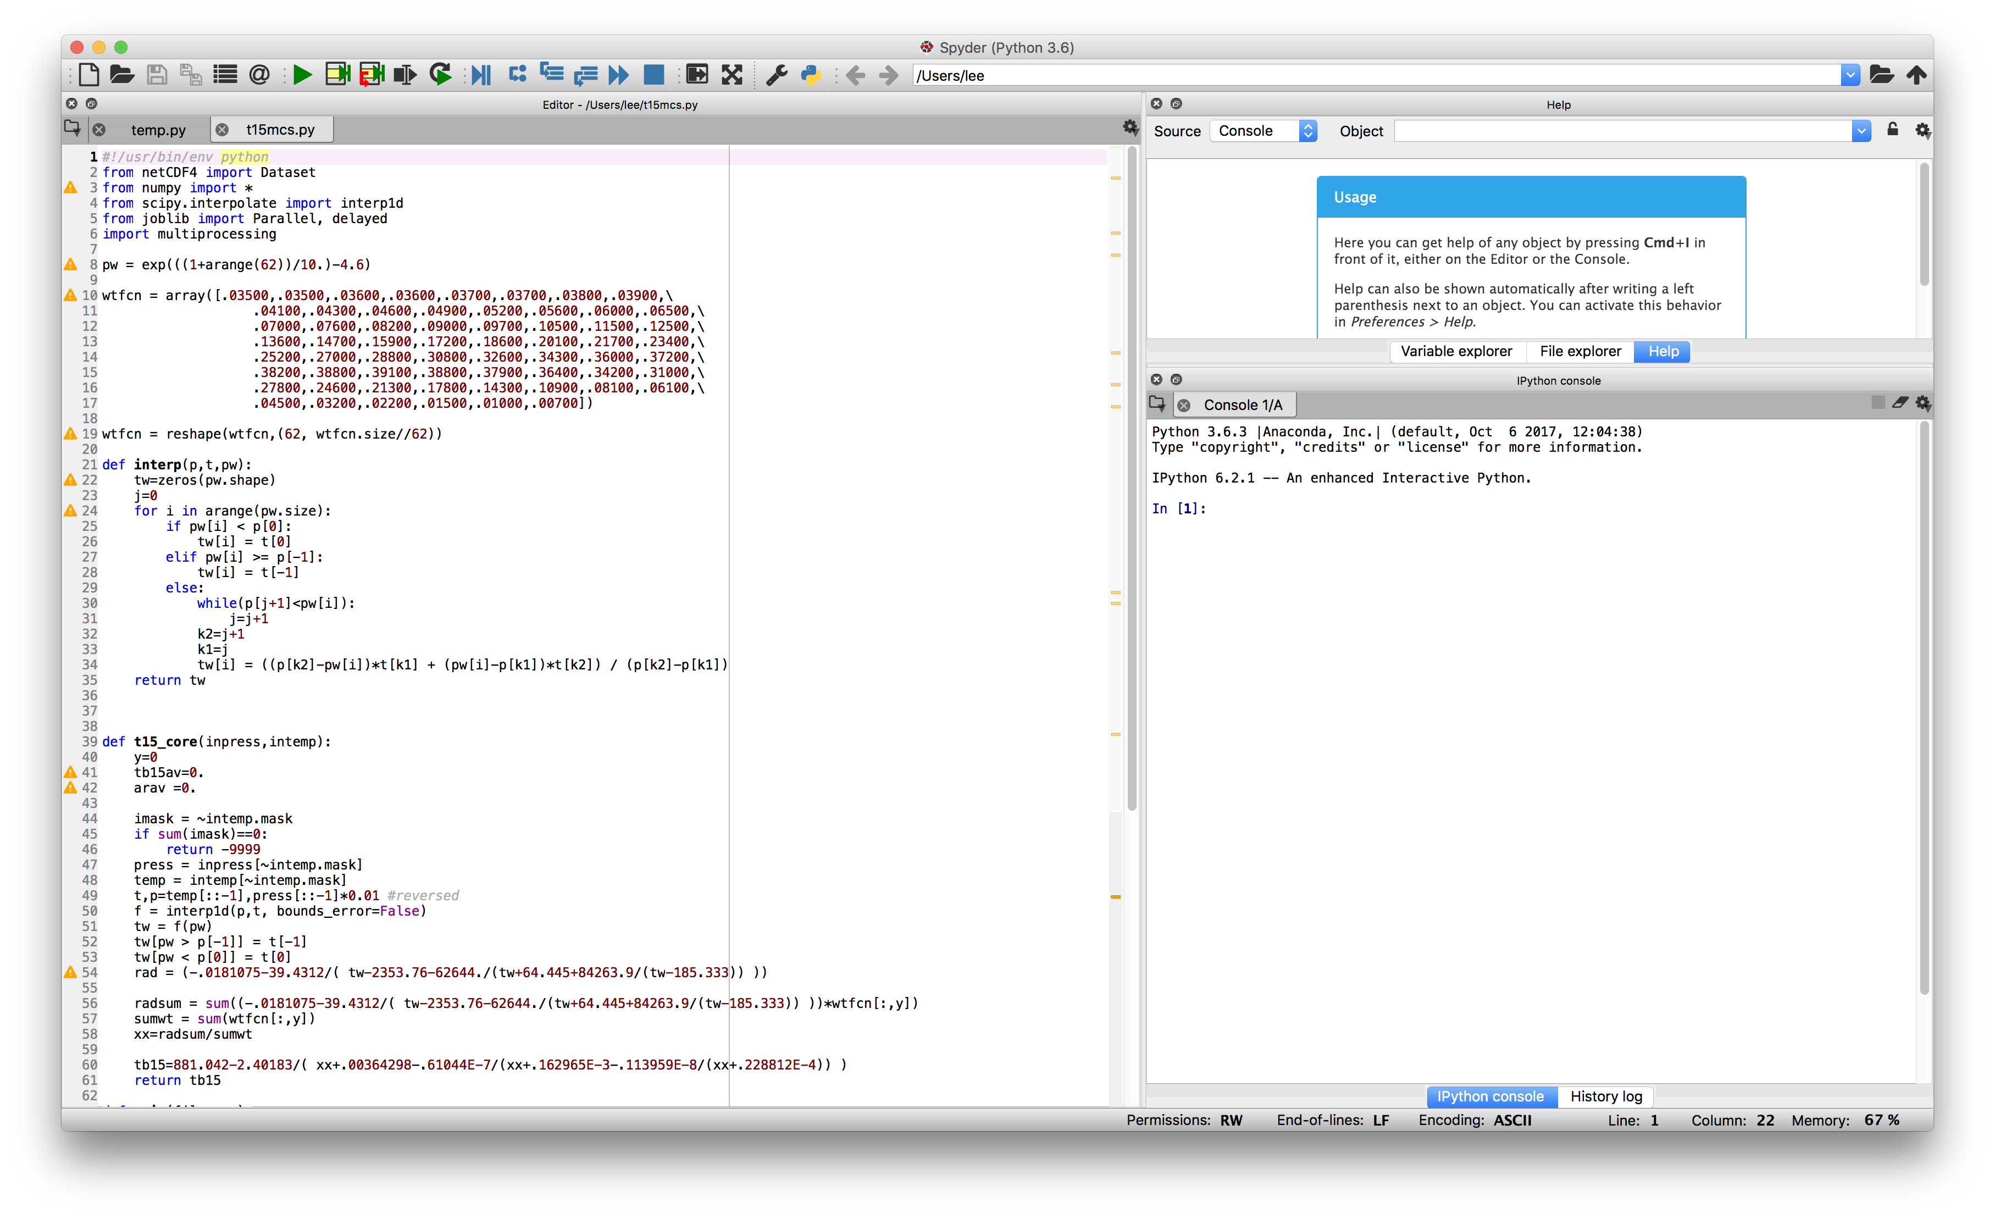Image resolution: width=1995 pixels, height=1219 pixels.
Task: Go forward to next cursor position
Action: tap(888, 75)
